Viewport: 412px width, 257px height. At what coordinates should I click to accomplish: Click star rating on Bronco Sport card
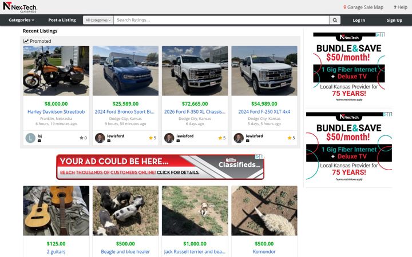152,138
